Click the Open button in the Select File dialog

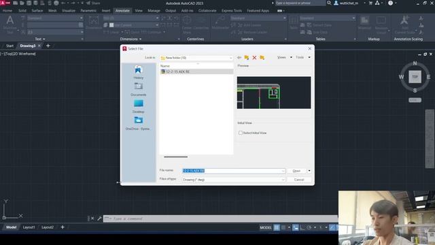(x=296, y=171)
